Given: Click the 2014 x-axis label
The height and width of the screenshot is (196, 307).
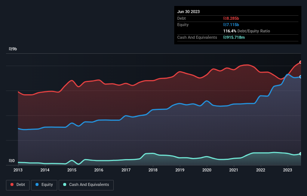Looking at the screenshot, I should tap(45, 170).
